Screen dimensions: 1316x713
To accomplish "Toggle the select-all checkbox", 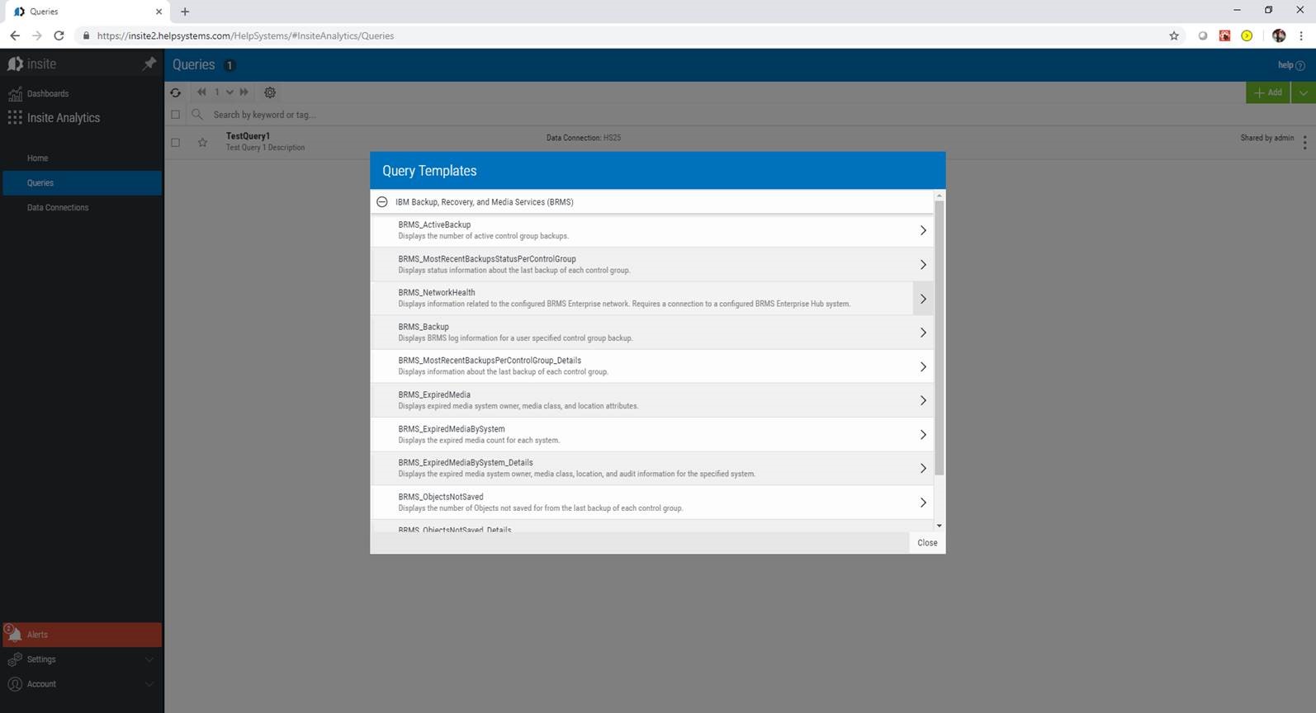I will pyautogui.click(x=175, y=115).
